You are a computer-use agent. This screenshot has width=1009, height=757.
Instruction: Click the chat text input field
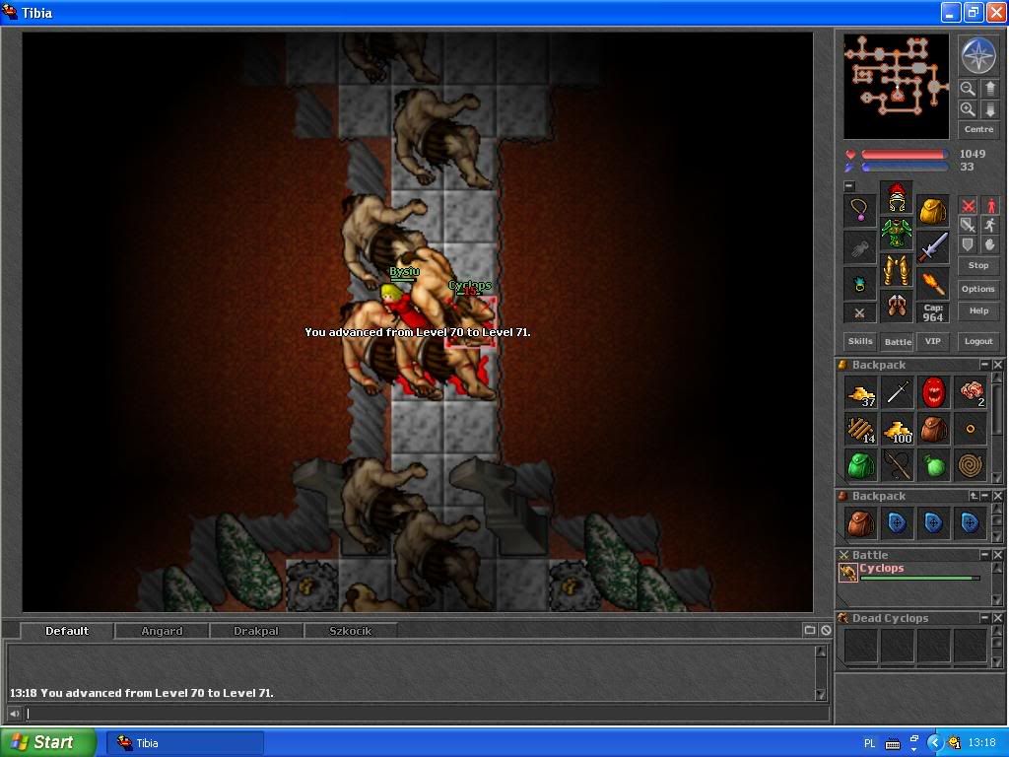coord(427,714)
